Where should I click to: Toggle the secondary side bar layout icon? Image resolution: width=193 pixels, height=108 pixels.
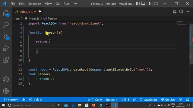[x=148, y=4]
